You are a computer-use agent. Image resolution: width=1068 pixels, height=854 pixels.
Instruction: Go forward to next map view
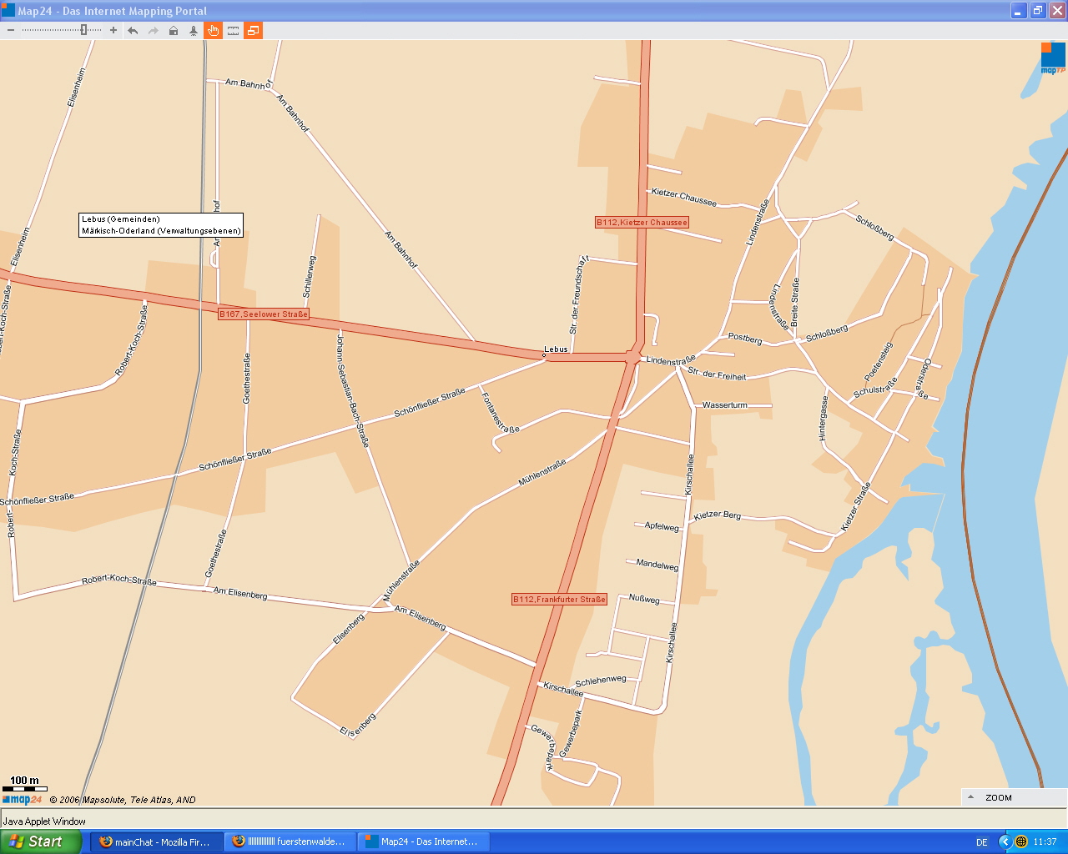[x=154, y=31]
